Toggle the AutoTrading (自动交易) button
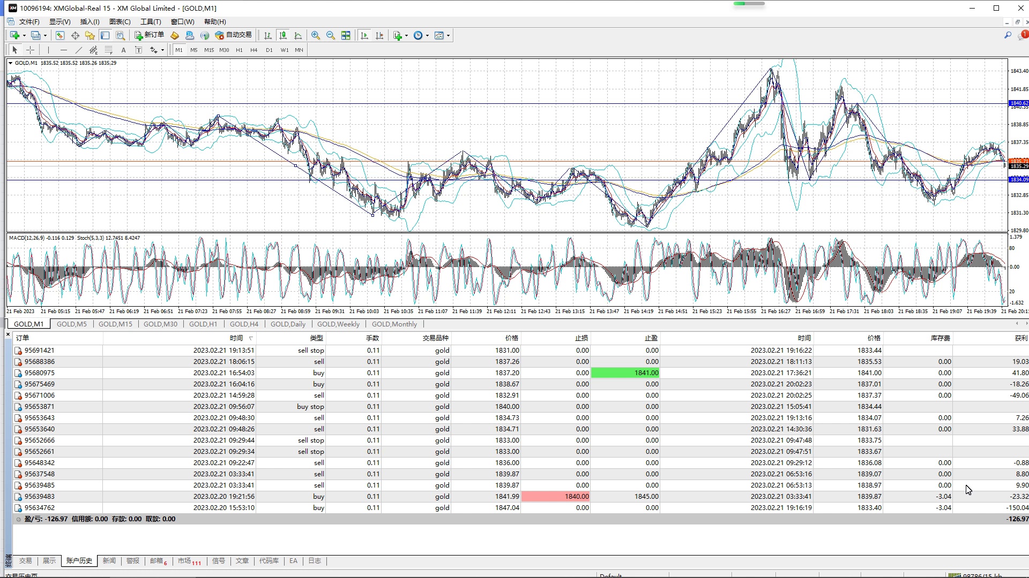 coord(233,35)
